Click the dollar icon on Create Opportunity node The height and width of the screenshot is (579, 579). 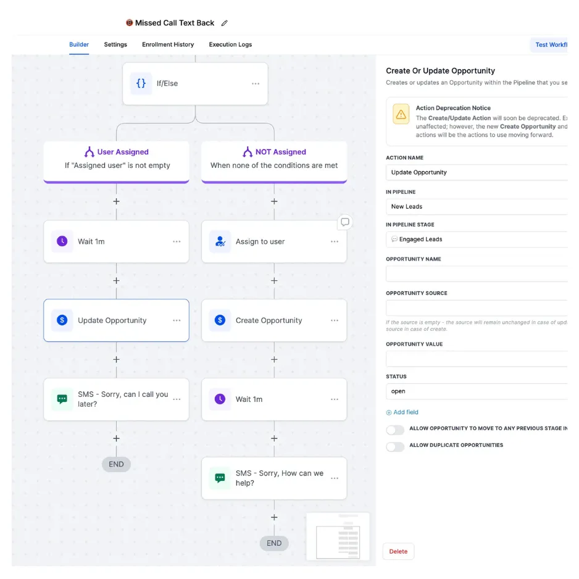coord(220,320)
